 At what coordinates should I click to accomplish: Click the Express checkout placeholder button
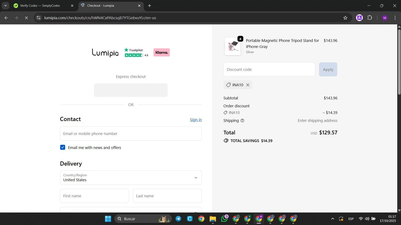[x=131, y=90]
